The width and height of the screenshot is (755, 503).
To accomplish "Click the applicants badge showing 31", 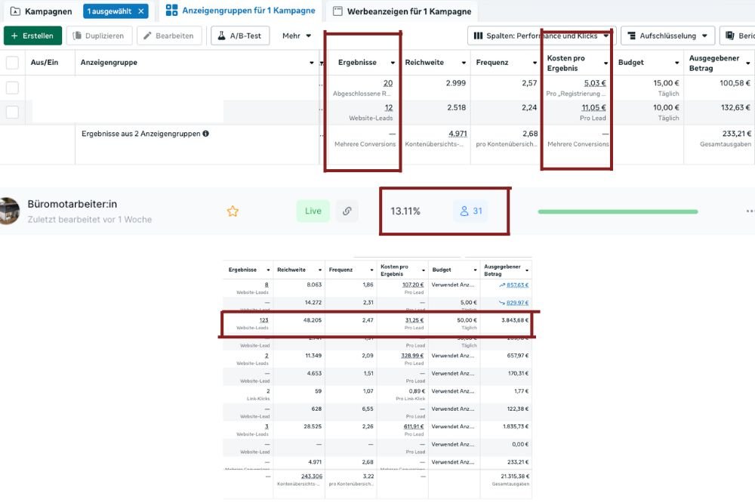I will tap(470, 211).
